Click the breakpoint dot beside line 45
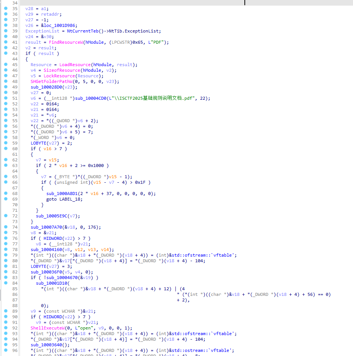 (x=6, y=65)
